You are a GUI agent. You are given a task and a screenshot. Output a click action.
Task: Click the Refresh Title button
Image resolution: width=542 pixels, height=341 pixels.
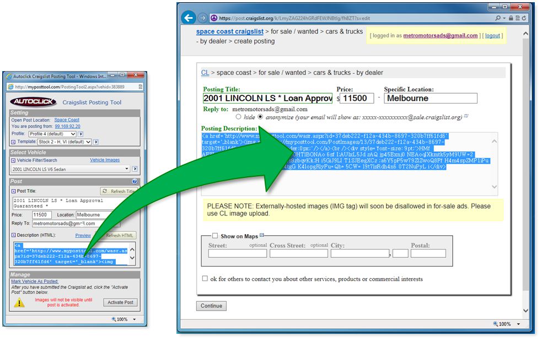(118, 191)
